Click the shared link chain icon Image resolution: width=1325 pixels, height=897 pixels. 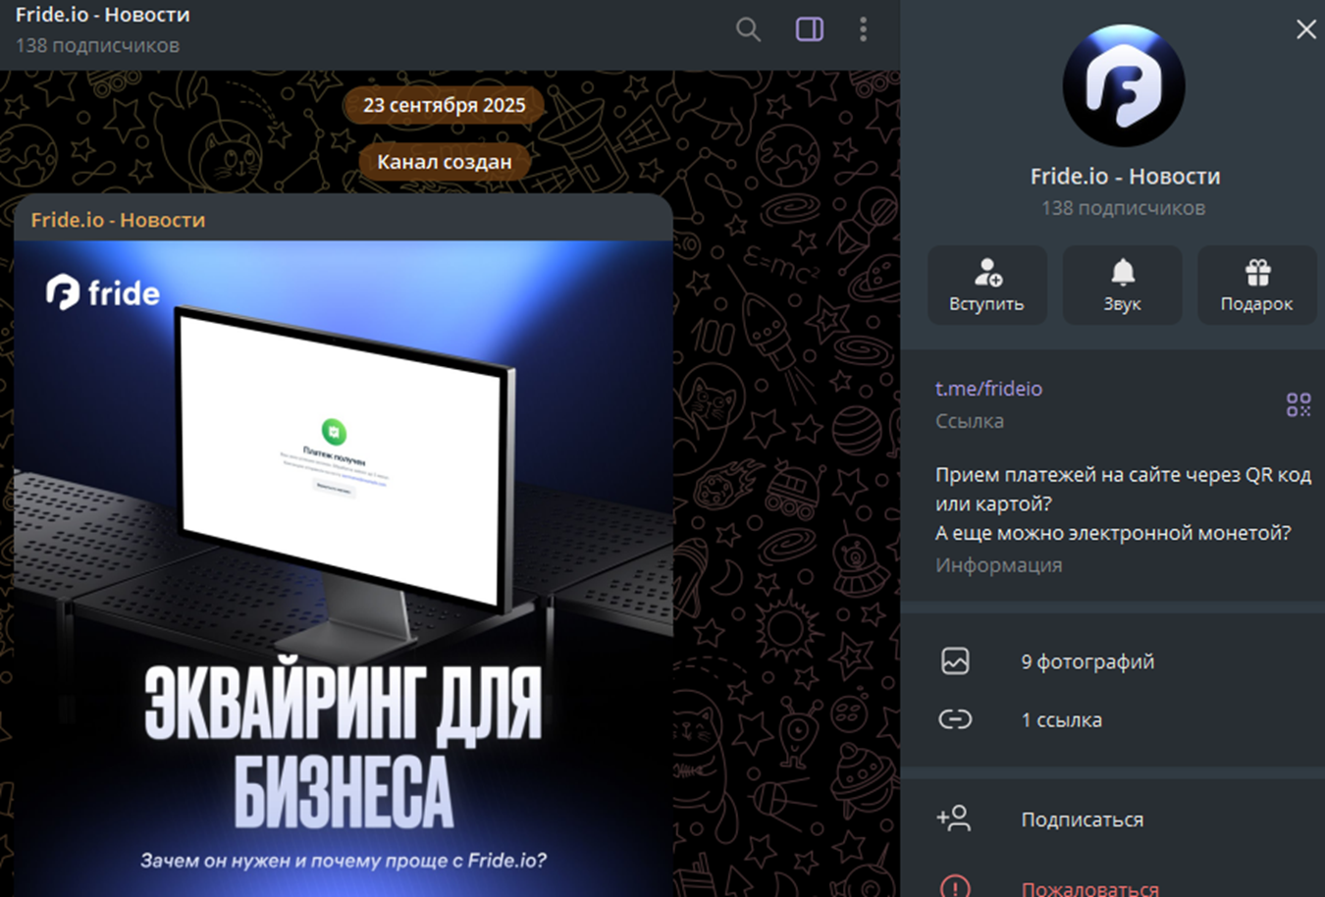point(955,719)
